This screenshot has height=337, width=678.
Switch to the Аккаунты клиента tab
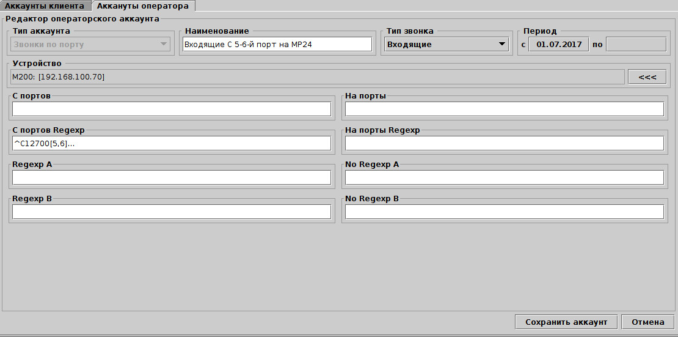(x=45, y=6)
